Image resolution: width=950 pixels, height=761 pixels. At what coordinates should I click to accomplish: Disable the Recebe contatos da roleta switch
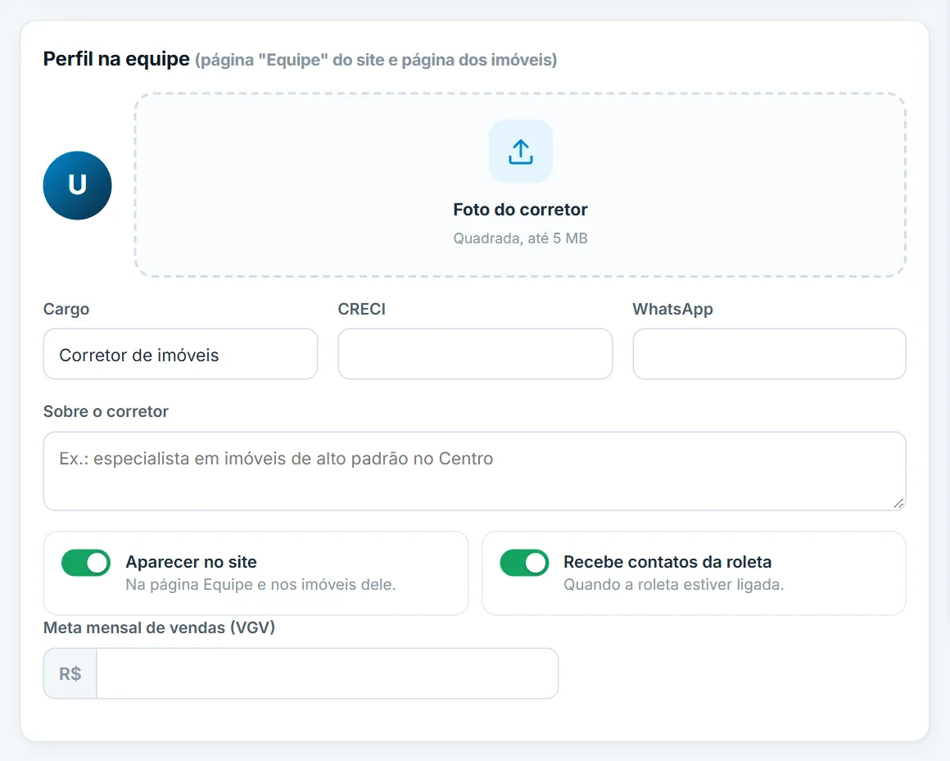[524, 563]
